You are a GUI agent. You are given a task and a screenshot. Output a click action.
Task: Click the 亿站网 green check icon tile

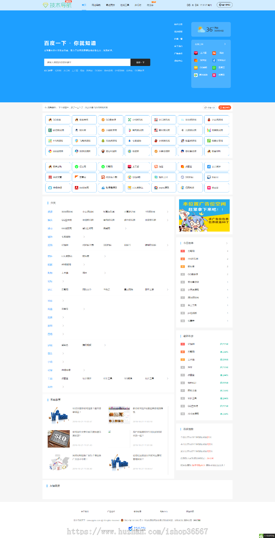pos(77,167)
